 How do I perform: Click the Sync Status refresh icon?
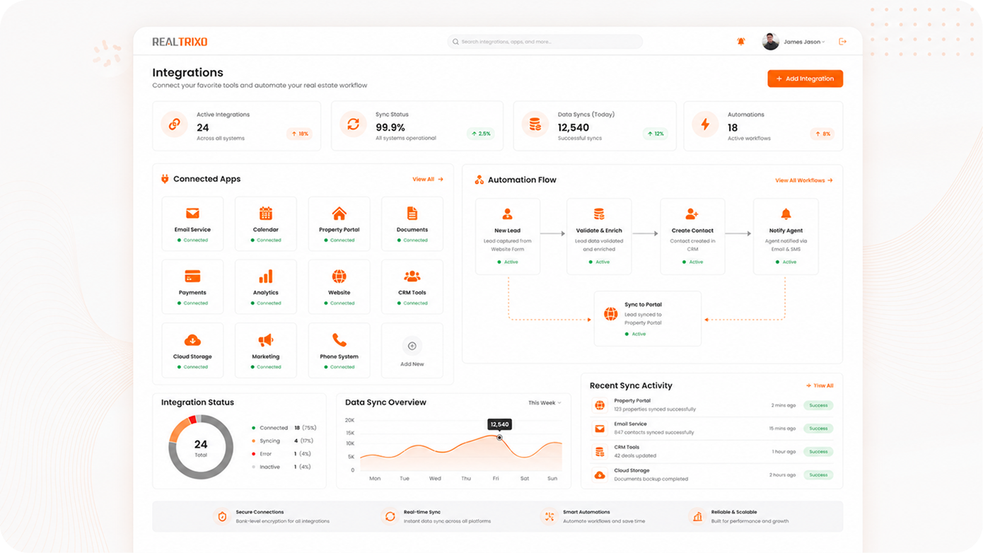pyautogui.click(x=353, y=124)
